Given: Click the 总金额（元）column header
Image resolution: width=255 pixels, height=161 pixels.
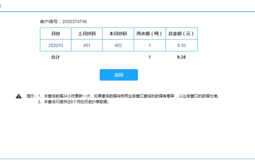Looking at the screenshot, I should tap(182, 34).
